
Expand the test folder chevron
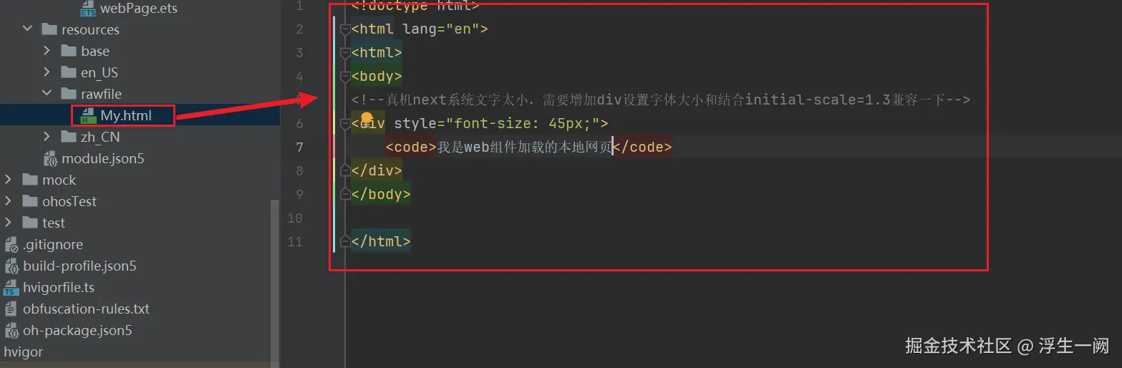coord(8,223)
